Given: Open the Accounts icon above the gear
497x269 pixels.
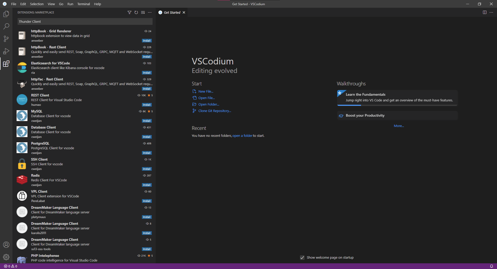Looking at the screenshot, I should point(6,245).
